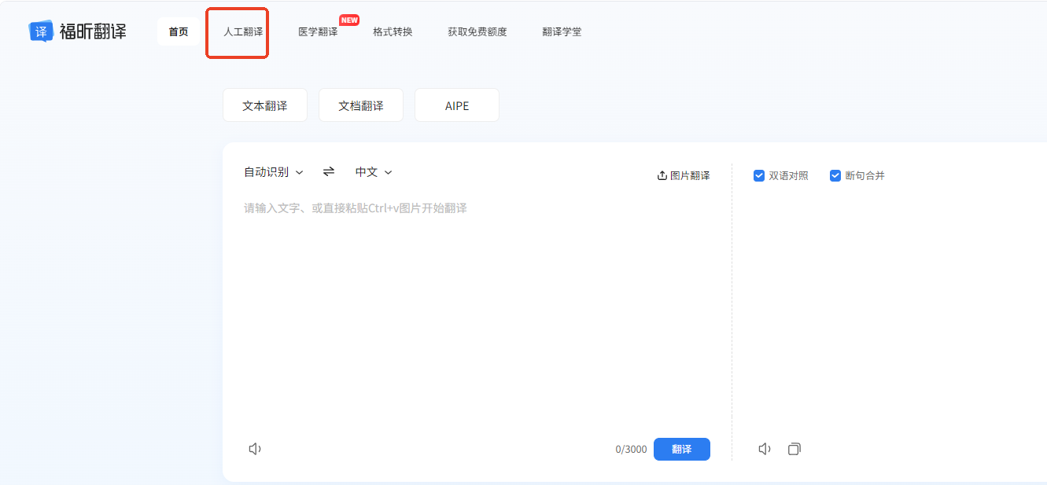The width and height of the screenshot is (1047, 485).
Task: Visit the 翻译学堂 page
Action: coord(562,31)
